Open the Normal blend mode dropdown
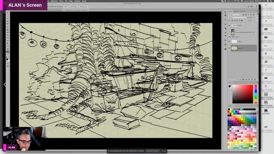This screenshot has height=154, width=274. pyautogui.click(x=237, y=18)
